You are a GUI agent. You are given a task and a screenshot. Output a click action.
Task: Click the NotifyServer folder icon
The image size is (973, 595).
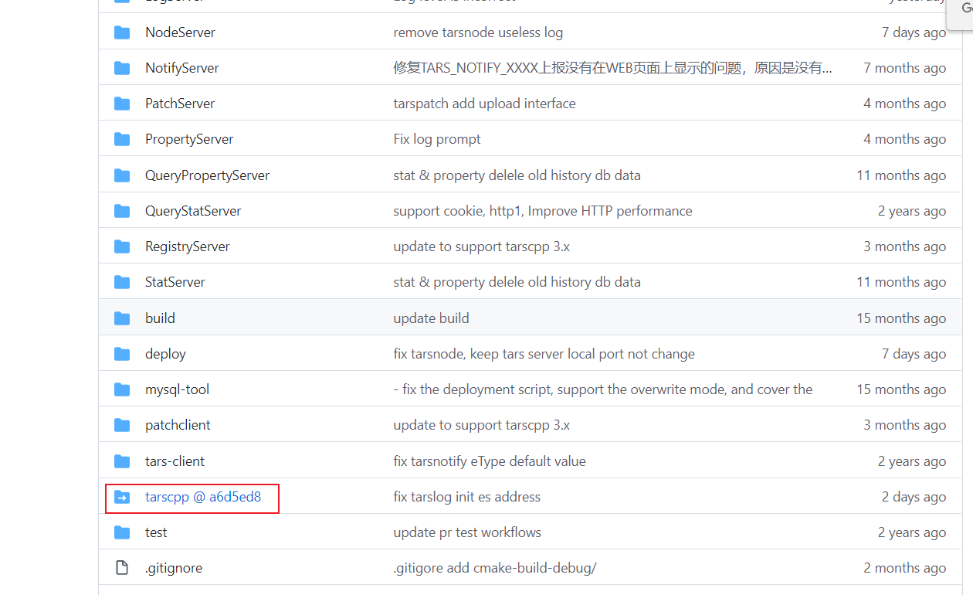[122, 68]
